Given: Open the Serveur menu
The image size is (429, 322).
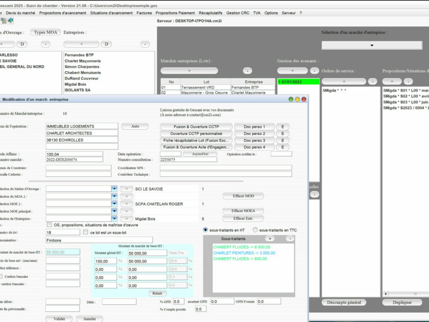Looking at the screenshot, I should pos(289,13).
